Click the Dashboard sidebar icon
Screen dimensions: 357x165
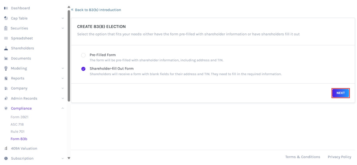[x=6, y=8]
